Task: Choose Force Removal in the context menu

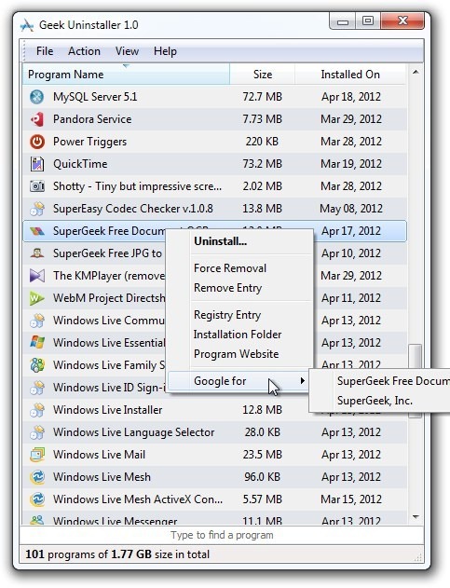Action: [230, 268]
